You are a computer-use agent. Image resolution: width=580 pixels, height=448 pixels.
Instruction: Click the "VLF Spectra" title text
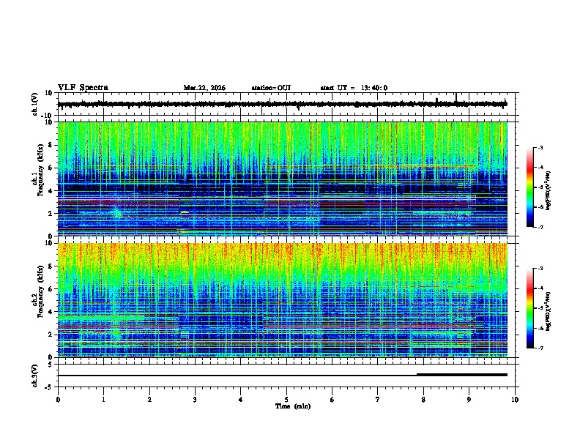(83, 88)
